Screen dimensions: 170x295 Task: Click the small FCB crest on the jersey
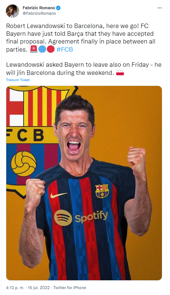pyautogui.click(x=102, y=191)
